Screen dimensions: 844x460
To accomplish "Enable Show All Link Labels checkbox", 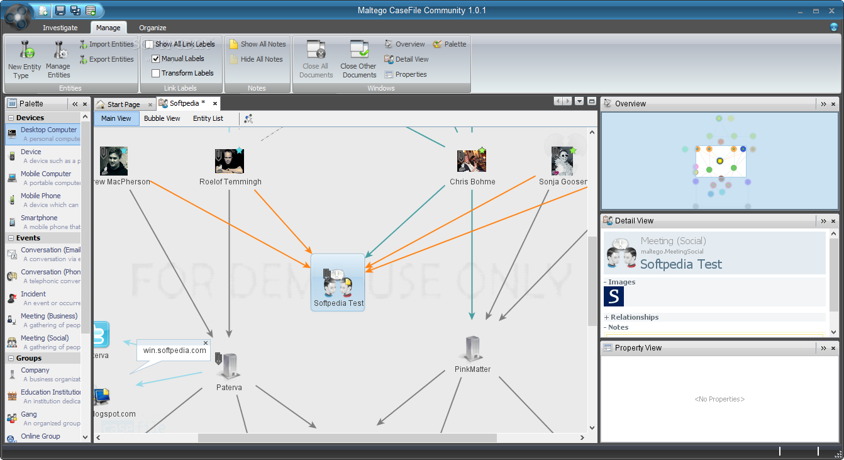I will [x=149, y=44].
